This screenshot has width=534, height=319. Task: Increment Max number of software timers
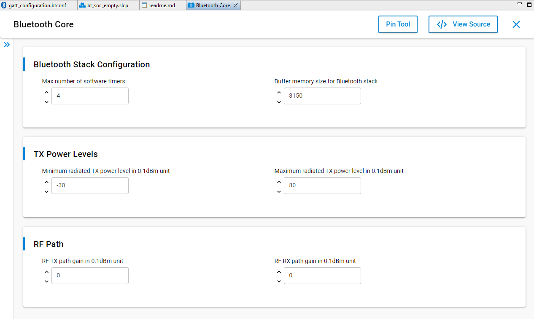46,92
